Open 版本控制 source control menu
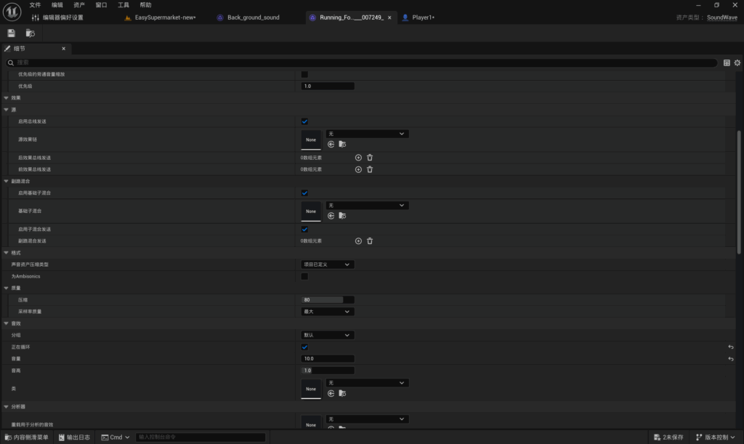Image resolution: width=744 pixels, height=444 pixels. coord(716,437)
